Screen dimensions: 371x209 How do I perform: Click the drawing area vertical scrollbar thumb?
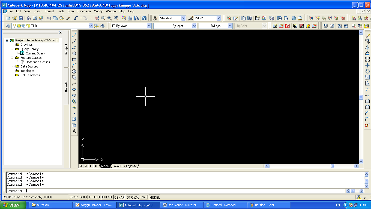361,97
